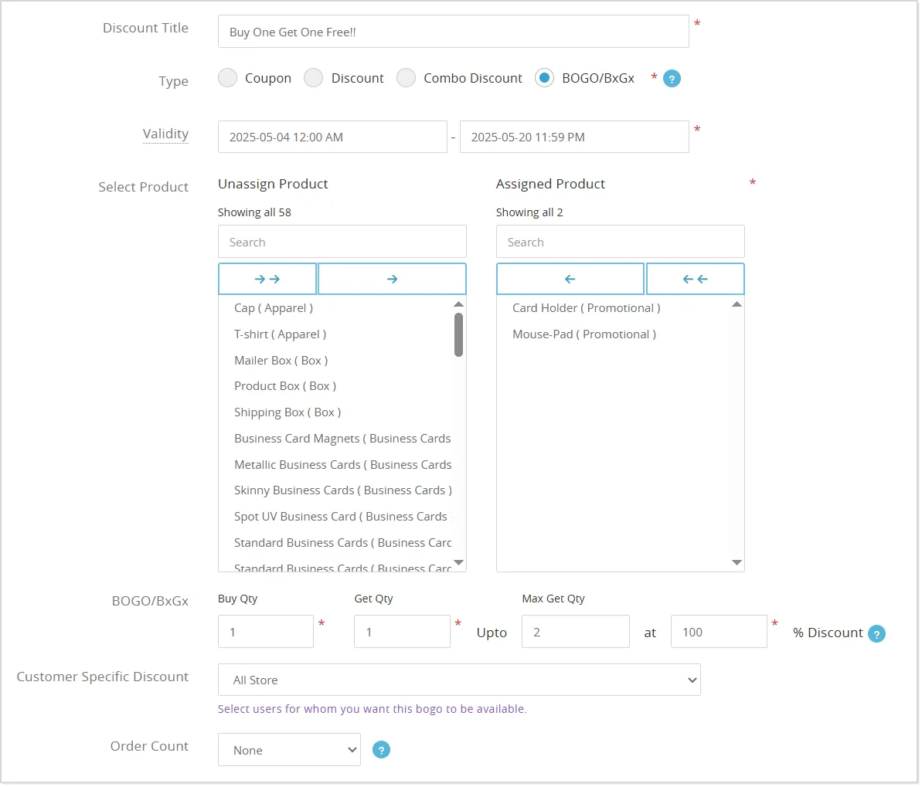Select Business Card Magnets product
This screenshot has width=922, height=787.
[342, 439]
